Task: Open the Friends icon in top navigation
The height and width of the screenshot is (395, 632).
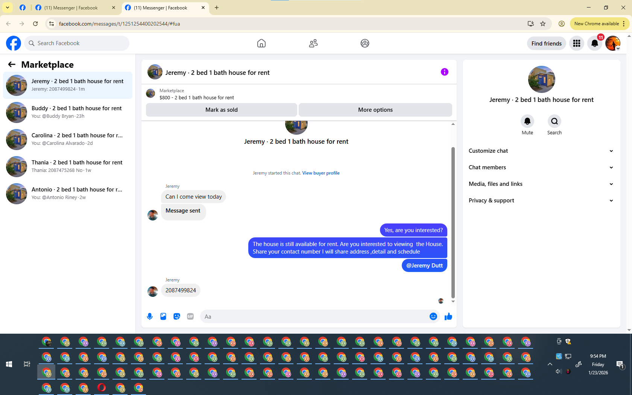Action: pyautogui.click(x=313, y=43)
